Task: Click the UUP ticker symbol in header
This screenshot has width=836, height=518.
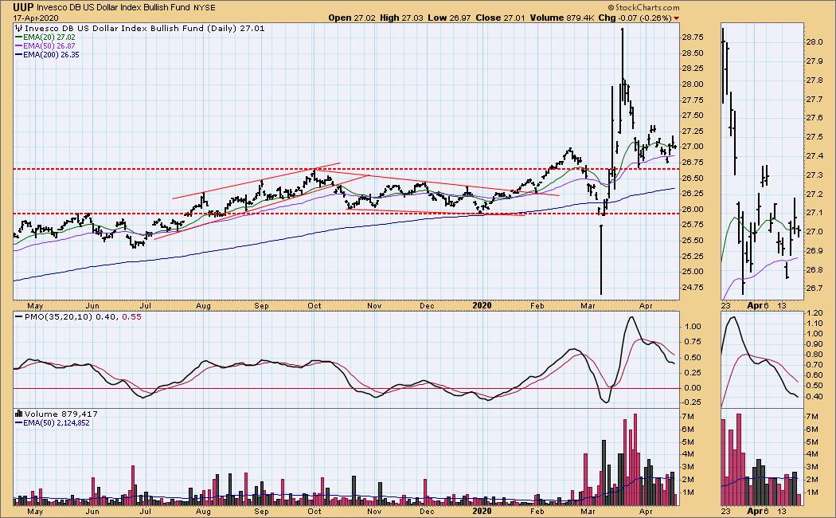Action: 23,7
